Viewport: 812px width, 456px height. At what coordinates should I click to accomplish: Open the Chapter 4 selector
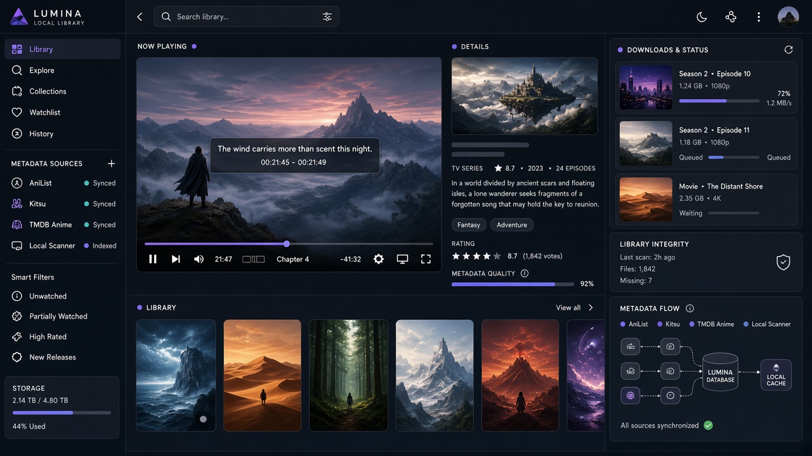click(x=292, y=259)
